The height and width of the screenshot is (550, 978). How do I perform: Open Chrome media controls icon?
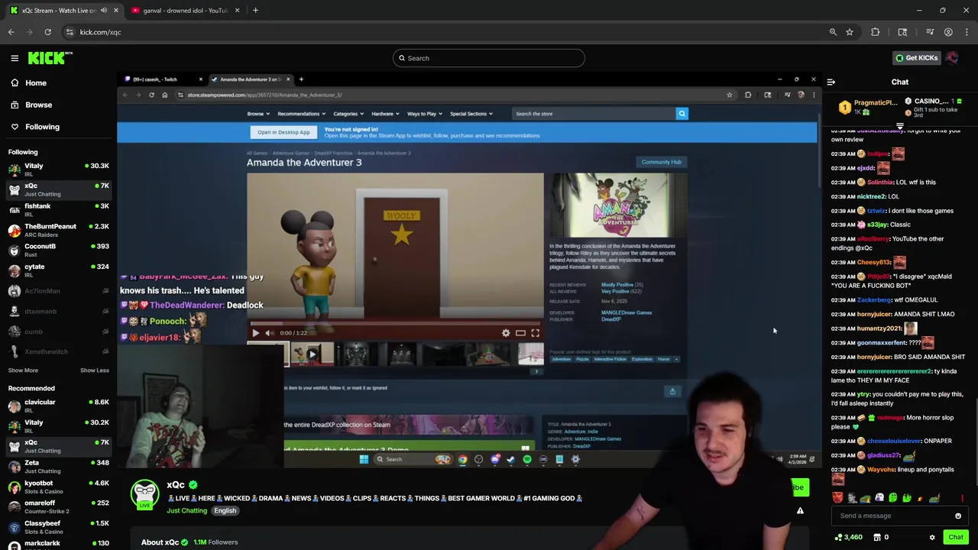pos(930,32)
